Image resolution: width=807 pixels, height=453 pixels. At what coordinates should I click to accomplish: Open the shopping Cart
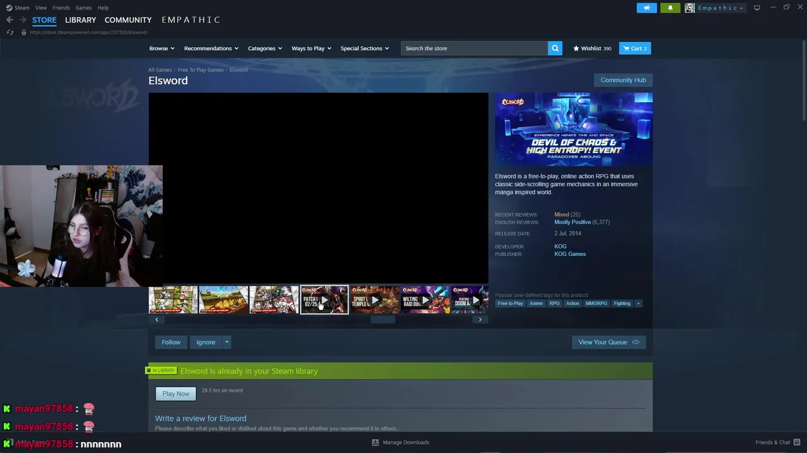[x=635, y=48]
